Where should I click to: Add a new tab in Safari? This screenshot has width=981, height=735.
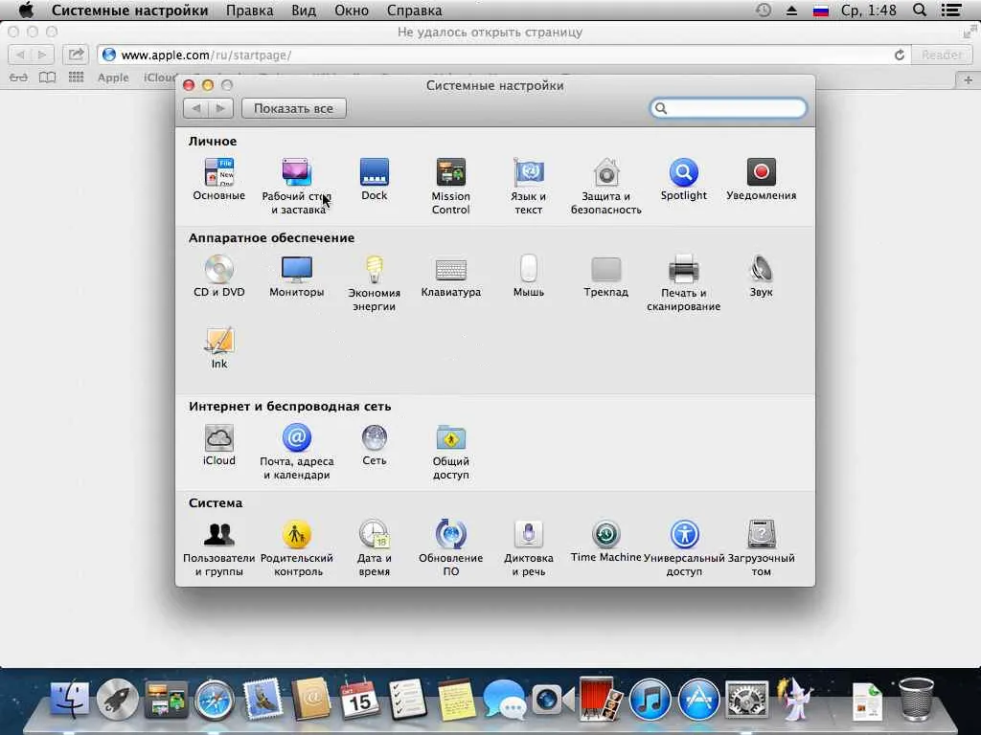[x=968, y=79]
